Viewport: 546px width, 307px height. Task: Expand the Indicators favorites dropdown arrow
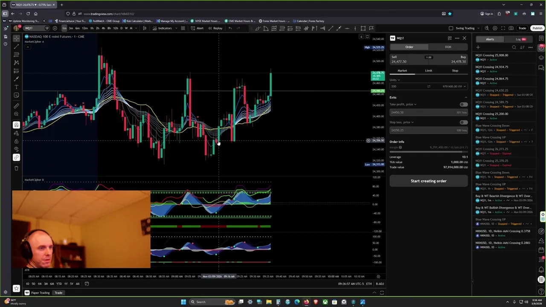click(175, 28)
